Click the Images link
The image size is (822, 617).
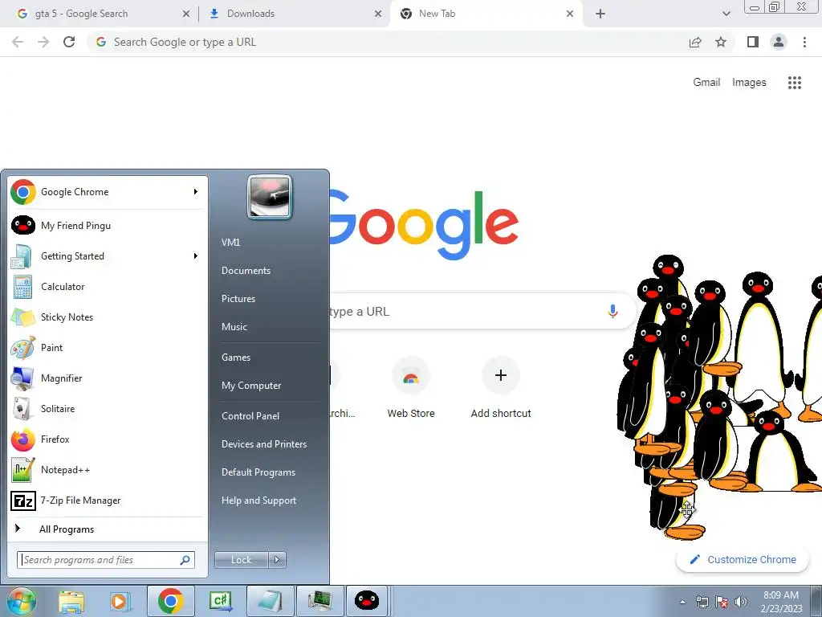[x=749, y=83]
